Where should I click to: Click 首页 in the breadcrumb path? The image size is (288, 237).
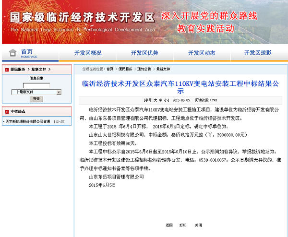(x=110, y=69)
